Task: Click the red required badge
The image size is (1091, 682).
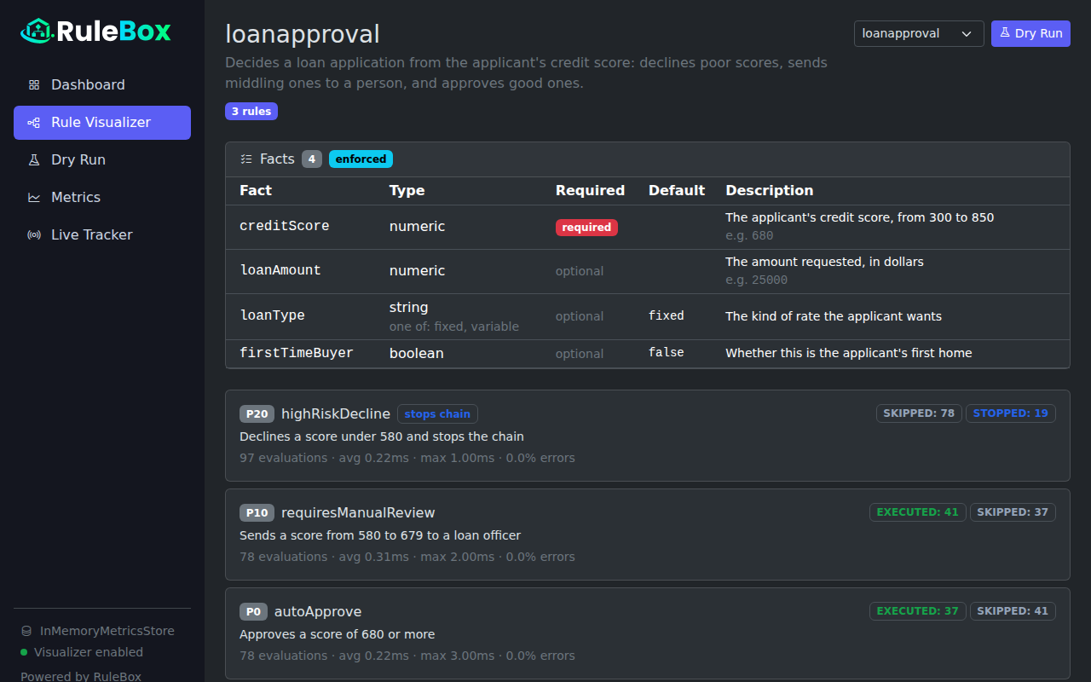Action: (586, 228)
